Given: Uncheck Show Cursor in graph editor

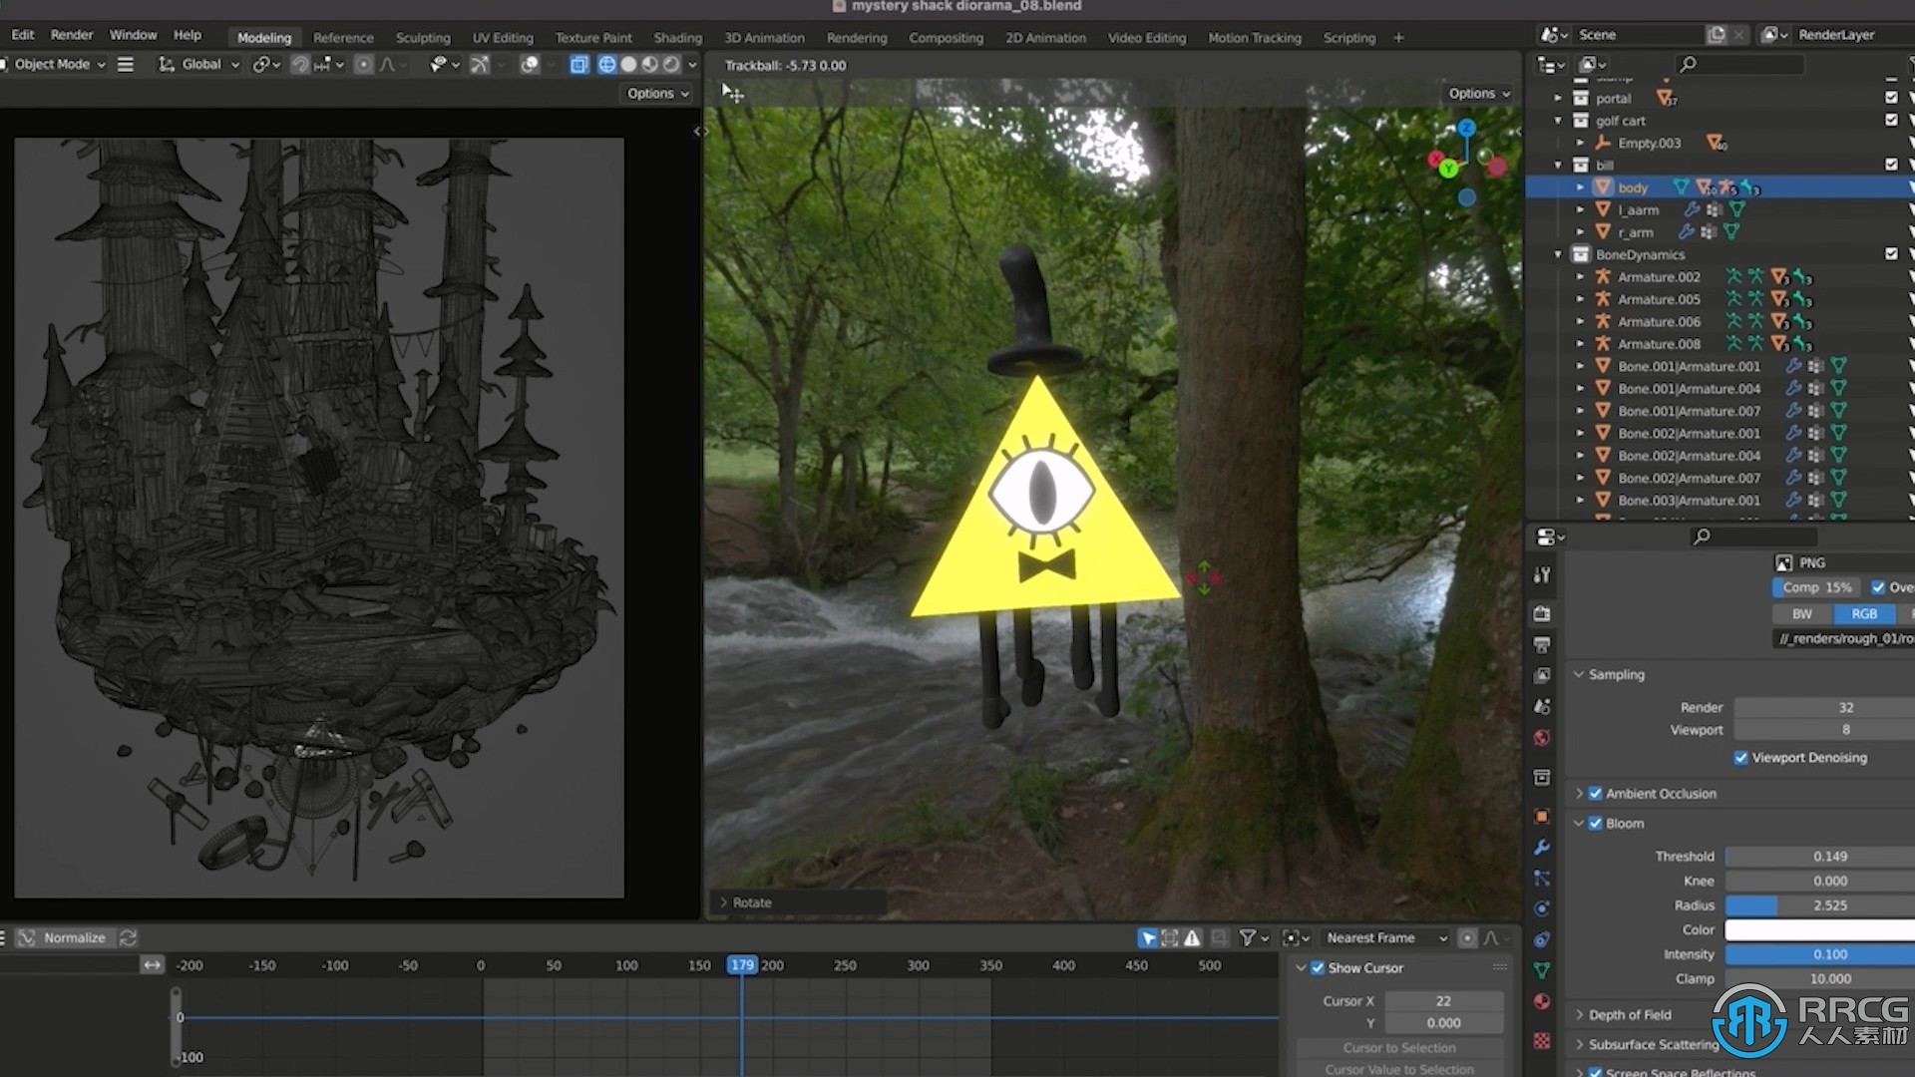Looking at the screenshot, I should coord(1318,968).
